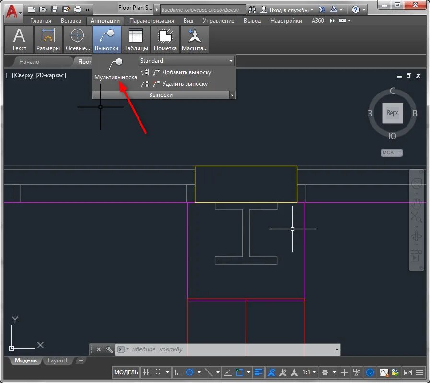
Task: Click the keyword search input field
Action: click(203, 10)
